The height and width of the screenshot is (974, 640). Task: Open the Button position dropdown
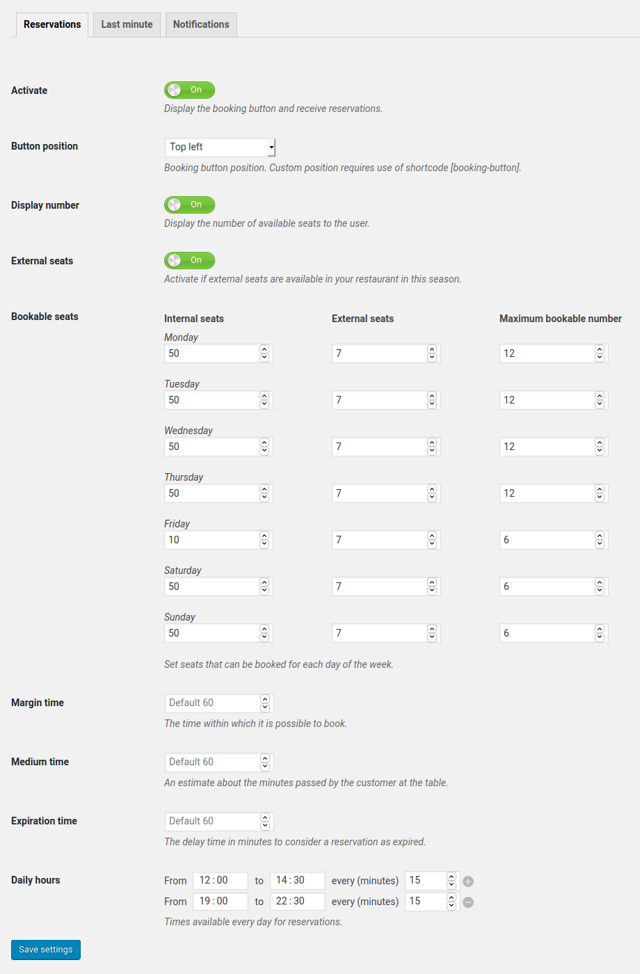tap(220, 147)
